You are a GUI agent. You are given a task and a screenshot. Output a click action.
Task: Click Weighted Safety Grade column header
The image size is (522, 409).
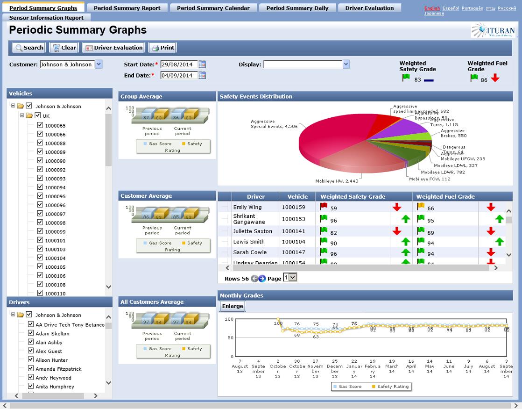coord(353,197)
